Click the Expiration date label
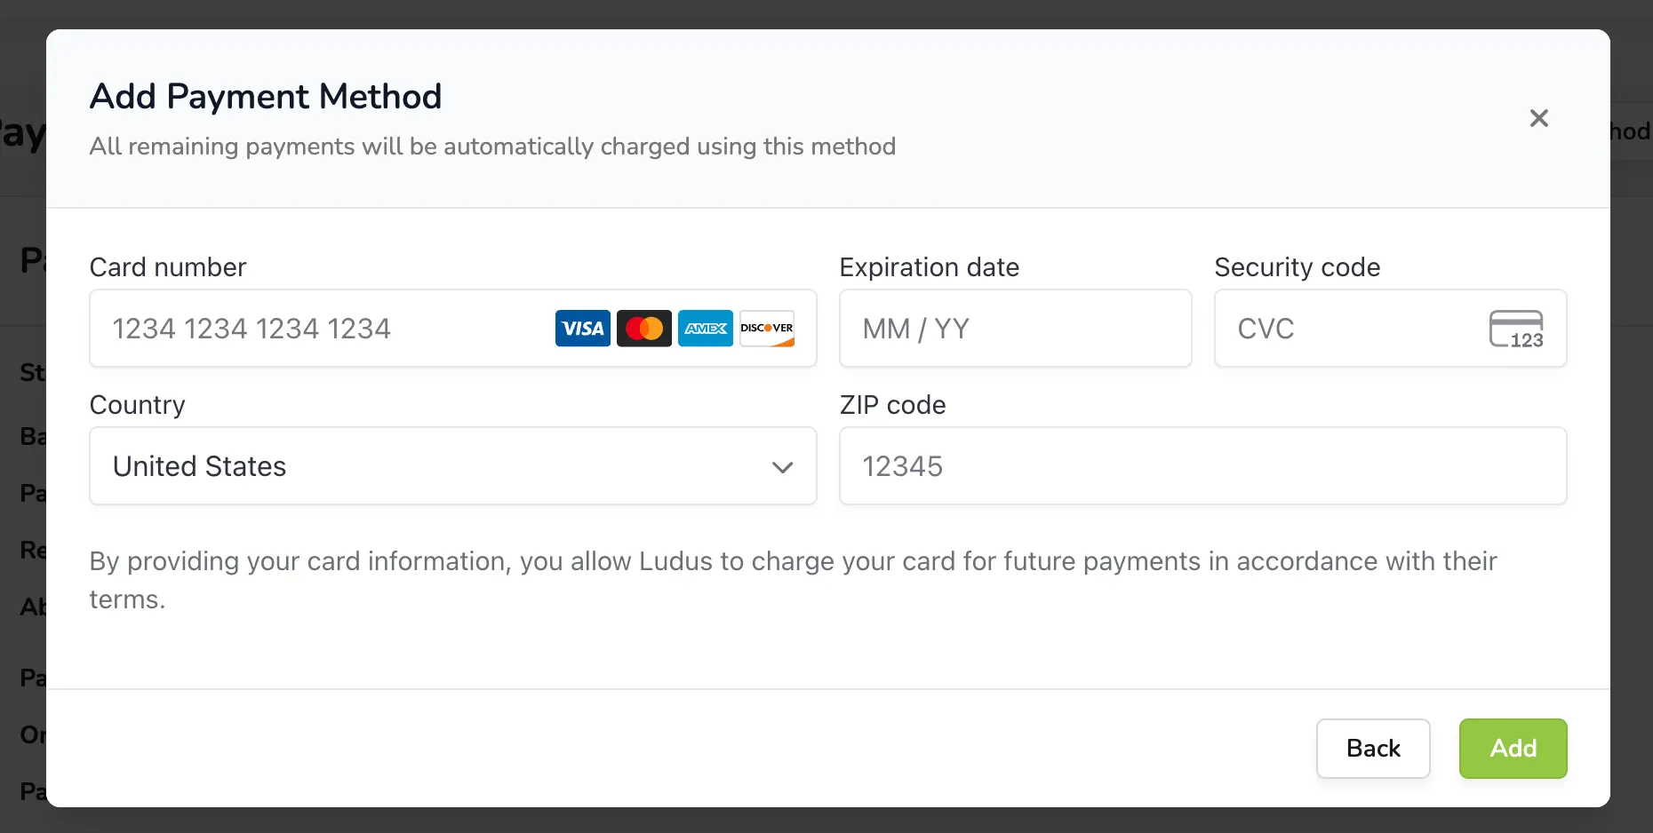 tap(930, 267)
